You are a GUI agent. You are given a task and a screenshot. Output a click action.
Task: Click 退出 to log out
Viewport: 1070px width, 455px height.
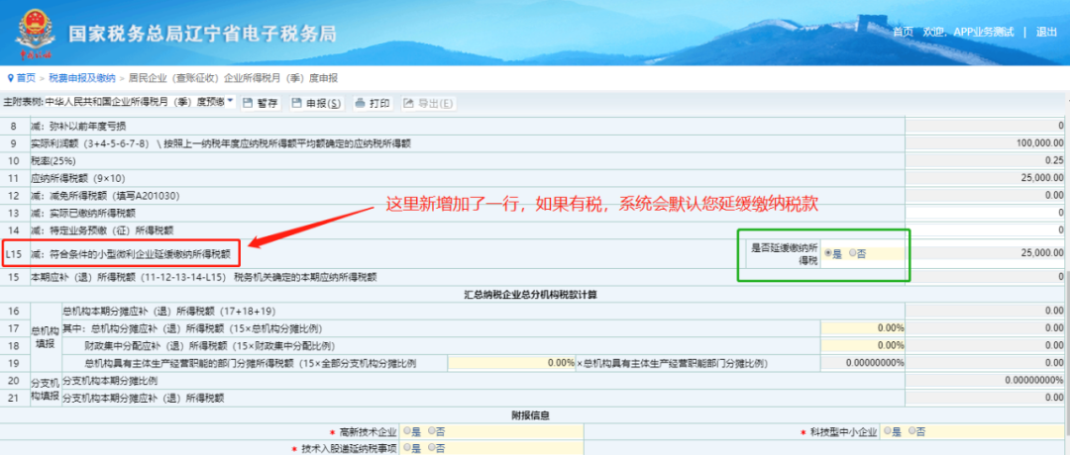[1046, 32]
